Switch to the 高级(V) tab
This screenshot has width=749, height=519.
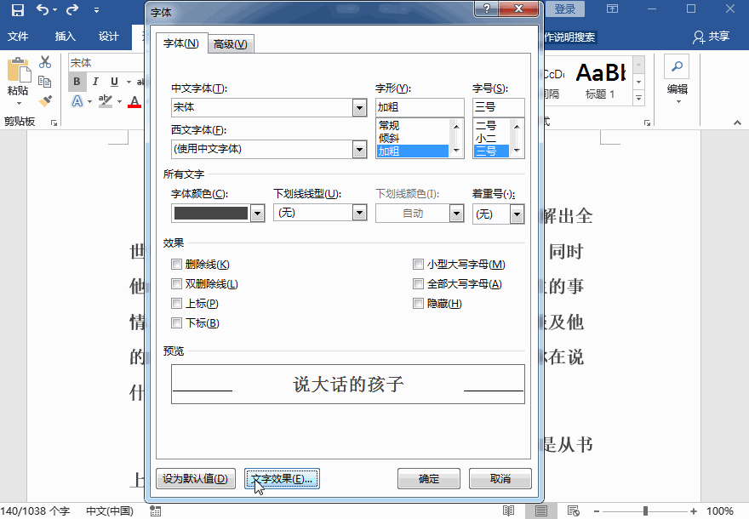[231, 44]
